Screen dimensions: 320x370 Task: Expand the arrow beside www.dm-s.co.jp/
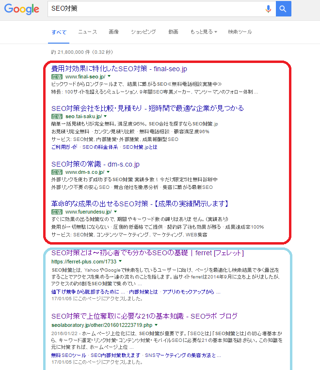pos(109,172)
